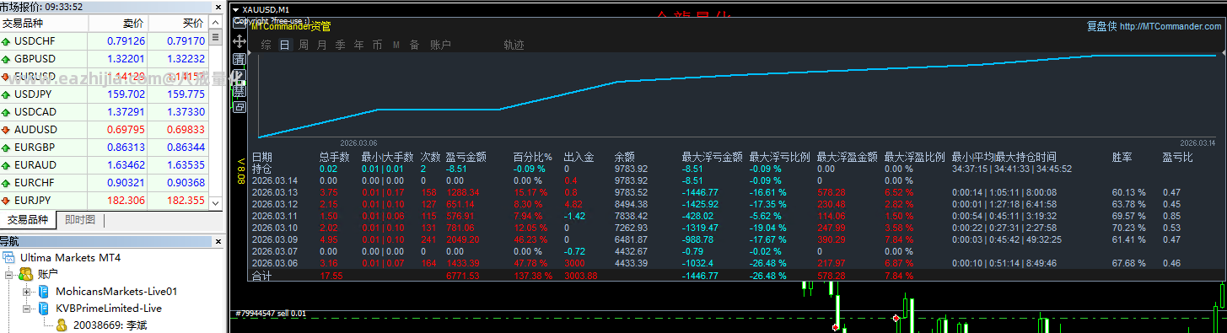Select the 年 yearly statistics tab
This screenshot has width=1227, height=333.
pyautogui.click(x=359, y=45)
